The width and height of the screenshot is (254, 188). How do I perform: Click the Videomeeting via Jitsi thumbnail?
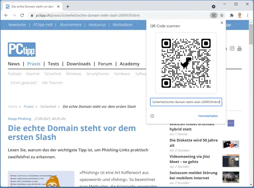coord(231,161)
